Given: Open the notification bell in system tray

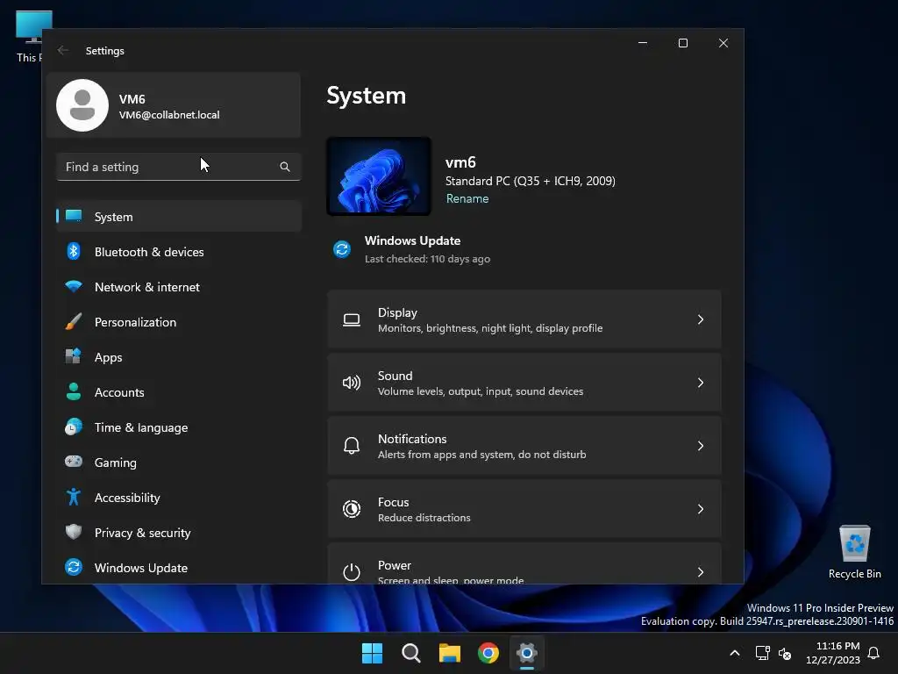Looking at the screenshot, I should tap(873, 653).
